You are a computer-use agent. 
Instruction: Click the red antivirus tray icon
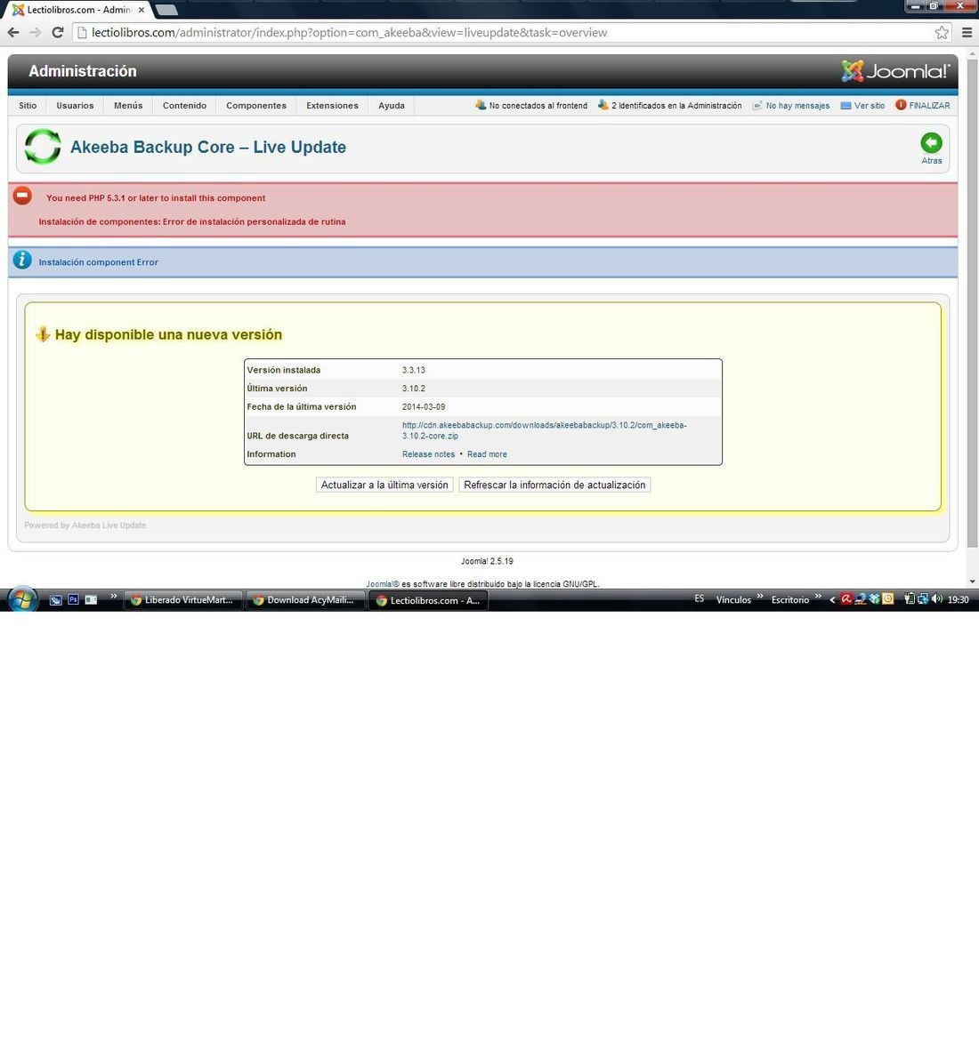[x=846, y=599]
